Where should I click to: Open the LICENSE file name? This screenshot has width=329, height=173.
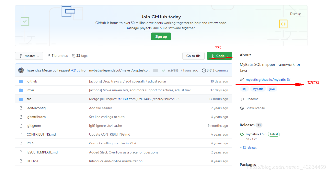click(x=33, y=161)
